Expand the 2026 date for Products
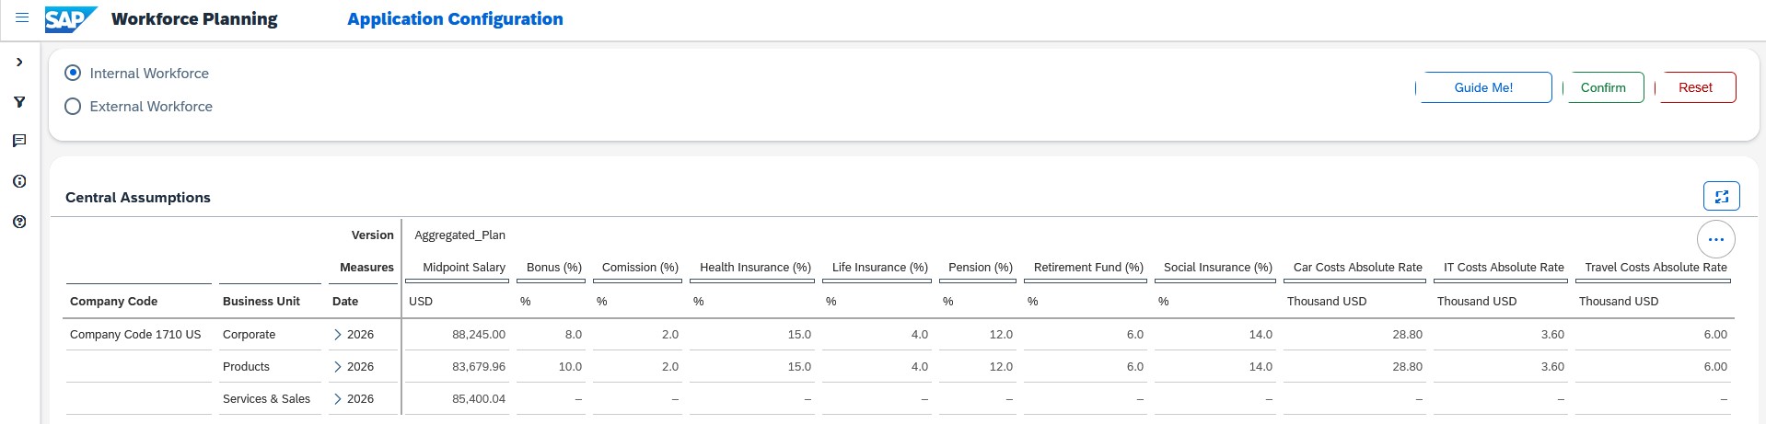 338,367
